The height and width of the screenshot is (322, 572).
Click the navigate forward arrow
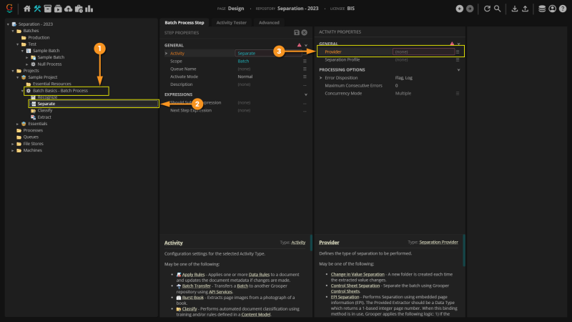pos(470,9)
